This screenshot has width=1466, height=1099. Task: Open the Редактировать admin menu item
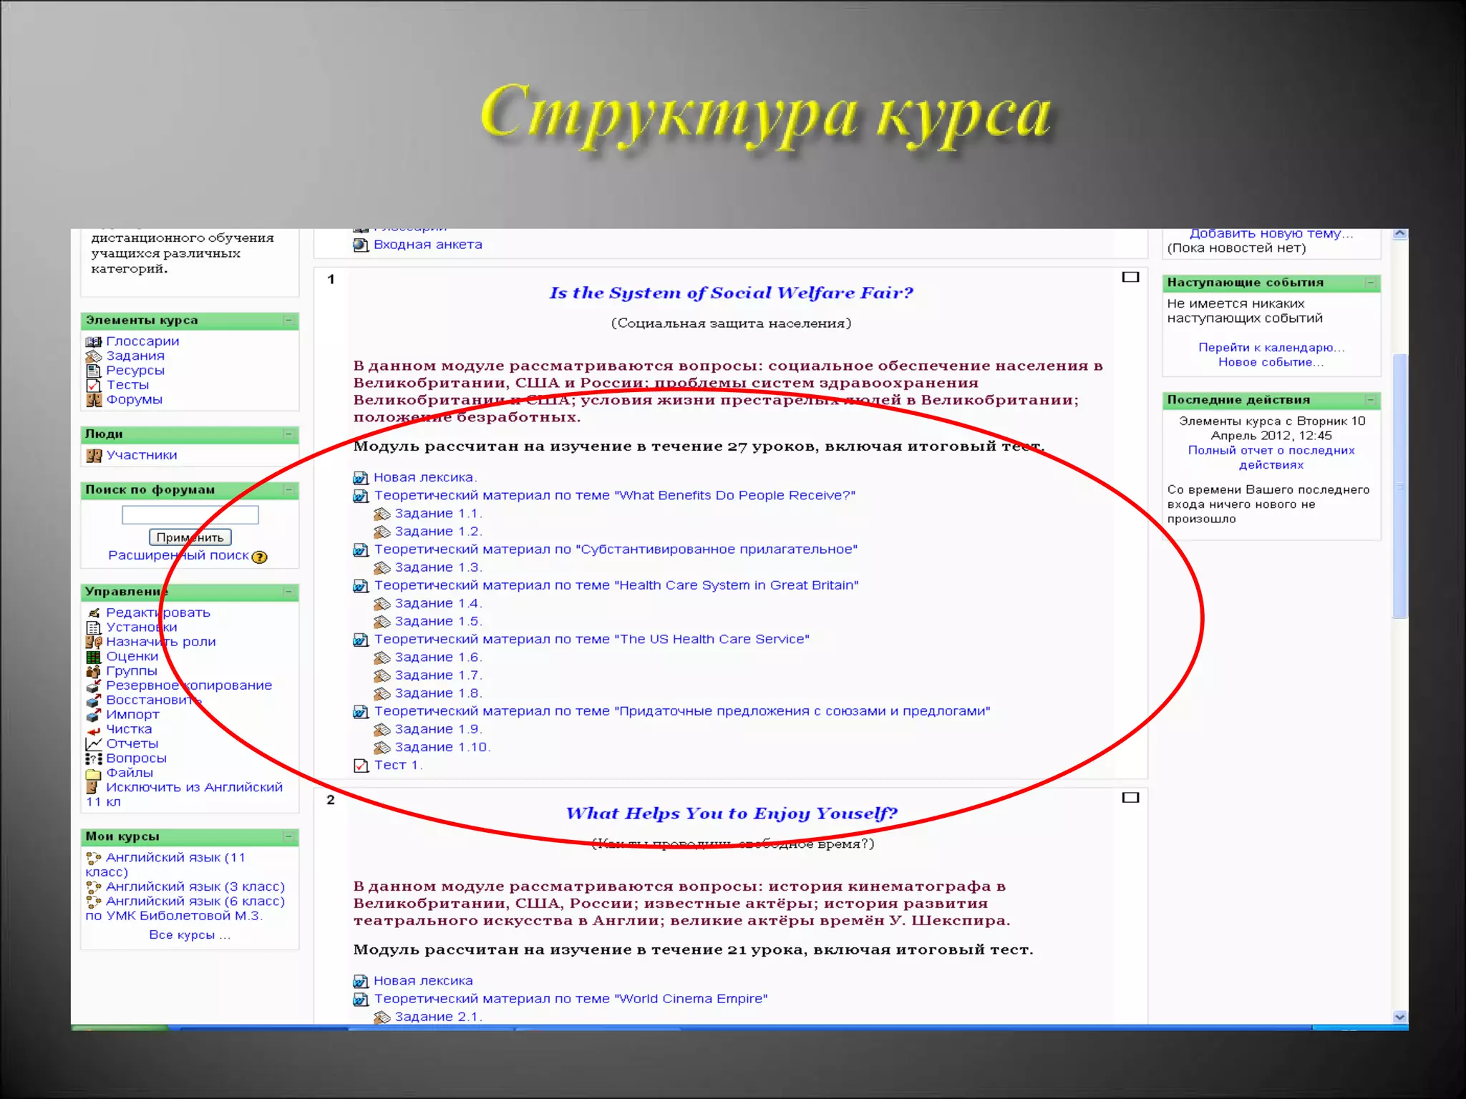(158, 612)
